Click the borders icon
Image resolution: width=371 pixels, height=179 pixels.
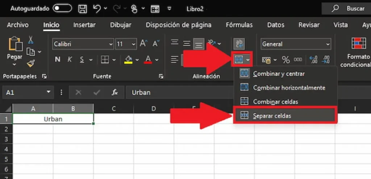pyautogui.click(x=105, y=60)
